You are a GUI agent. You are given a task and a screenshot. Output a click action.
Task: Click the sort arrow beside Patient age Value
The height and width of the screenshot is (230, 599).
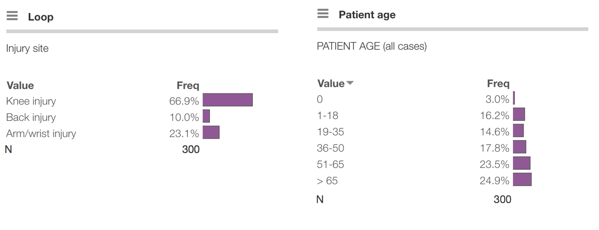350,83
